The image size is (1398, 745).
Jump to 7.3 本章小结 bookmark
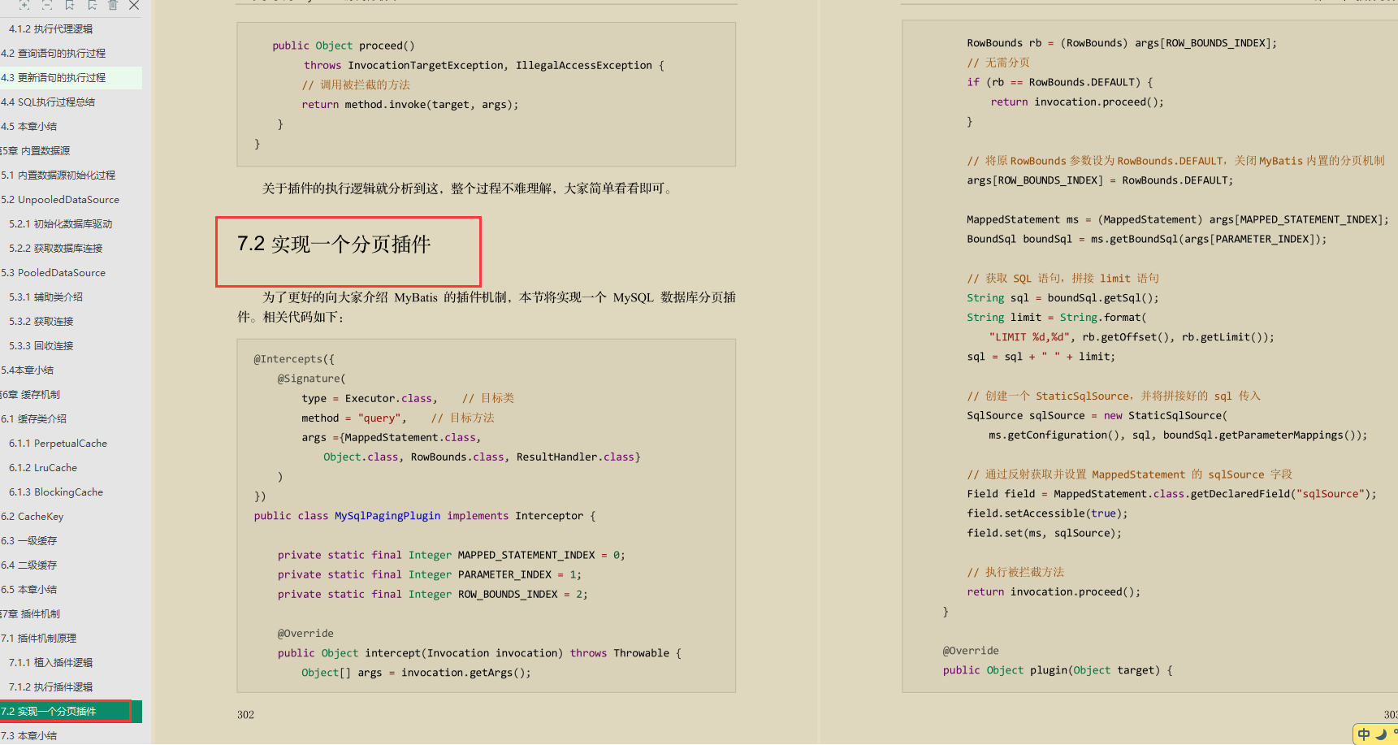click(x=28, y=735)
